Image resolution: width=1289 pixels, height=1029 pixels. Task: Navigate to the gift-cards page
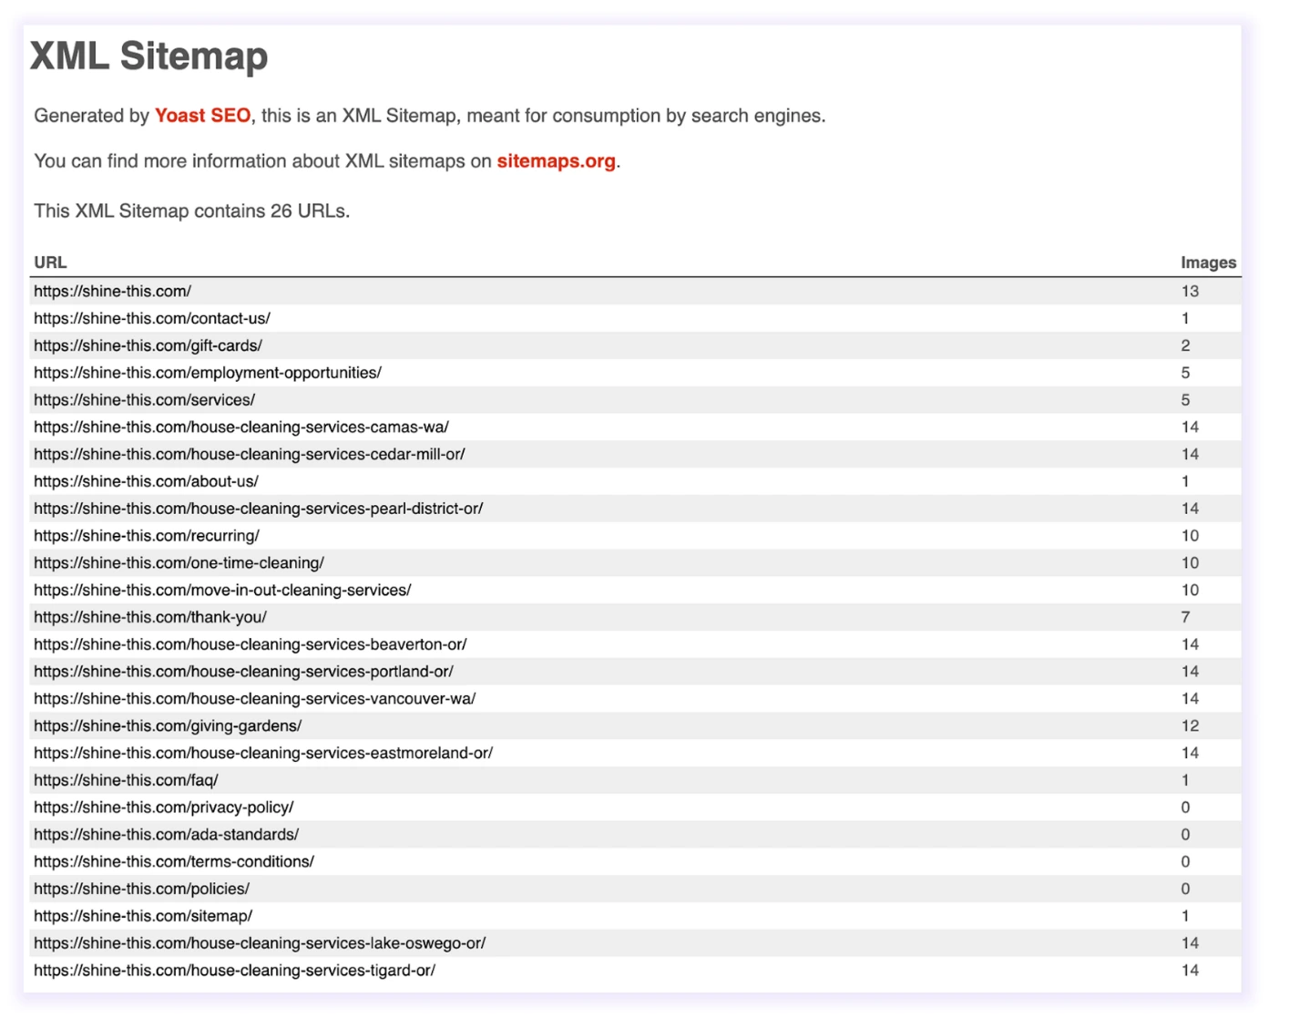pyautogui.click(x=146, y=345)
